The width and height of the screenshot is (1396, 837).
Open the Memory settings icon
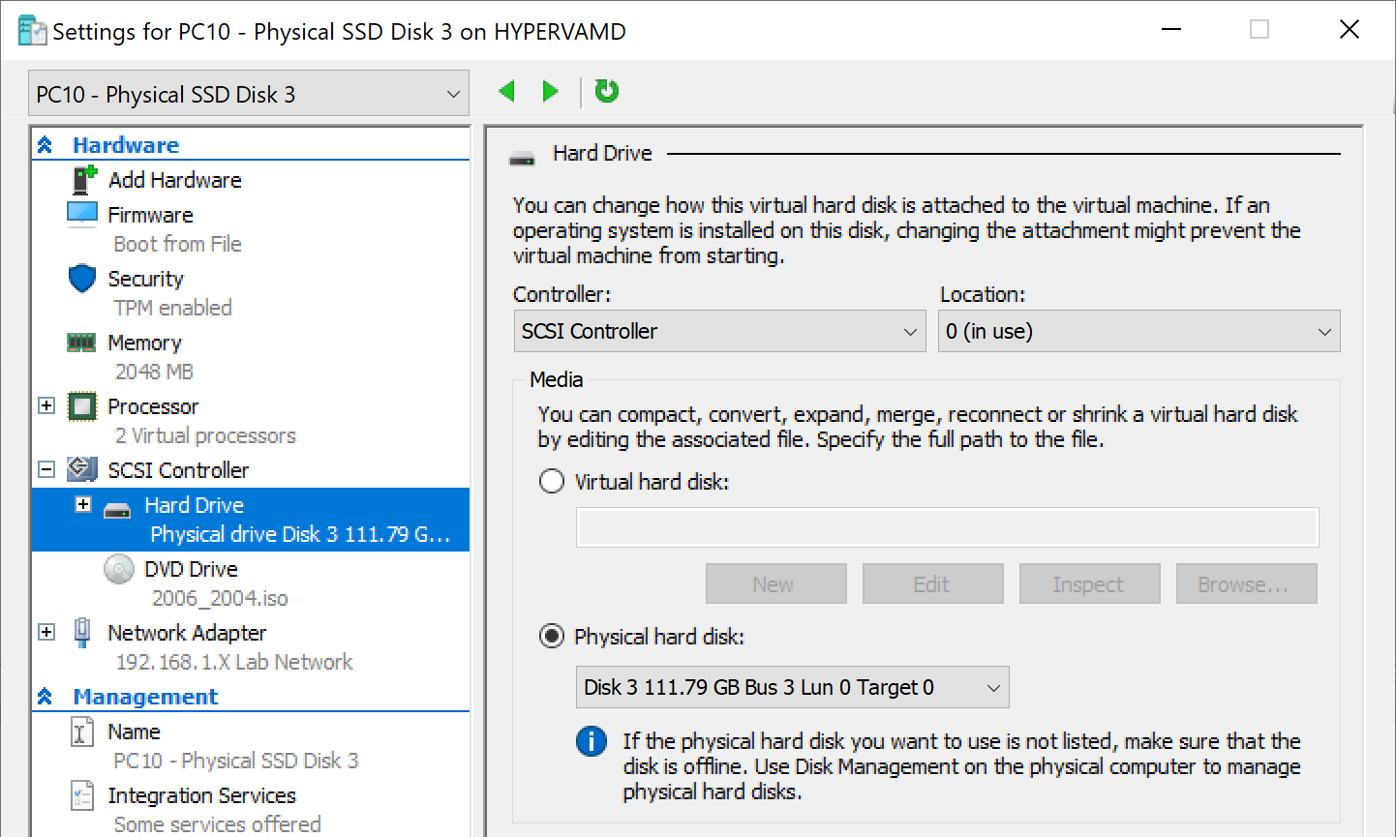(x=83, y=342)
